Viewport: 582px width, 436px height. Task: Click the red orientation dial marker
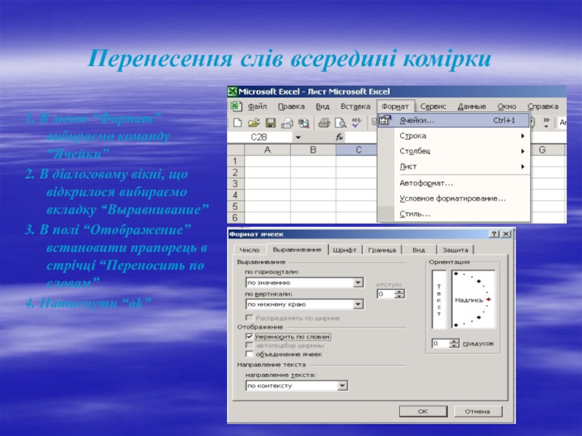(x=488, y=299)
